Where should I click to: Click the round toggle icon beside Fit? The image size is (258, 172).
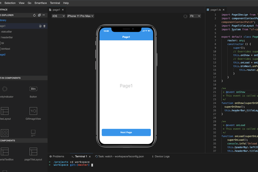[x=185, y=16]
